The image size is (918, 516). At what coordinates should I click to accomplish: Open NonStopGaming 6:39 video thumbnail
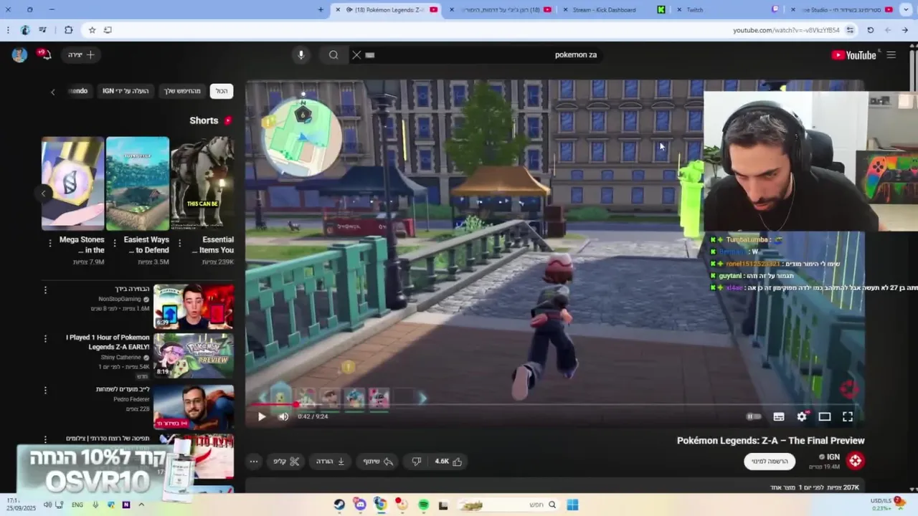(194, 307)
